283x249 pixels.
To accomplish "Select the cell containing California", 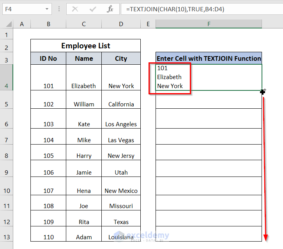I will 121,99.
